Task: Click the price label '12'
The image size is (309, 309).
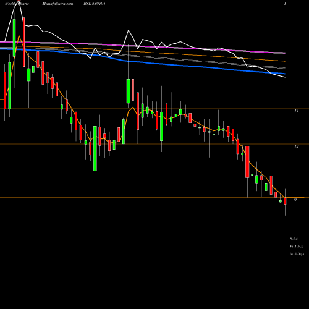Action: coord(297,146)
